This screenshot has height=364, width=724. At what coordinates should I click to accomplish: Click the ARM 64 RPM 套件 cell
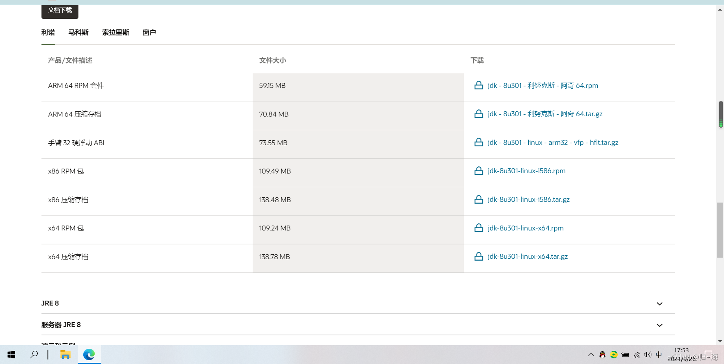pyautogui.click(x=147, y=87)
